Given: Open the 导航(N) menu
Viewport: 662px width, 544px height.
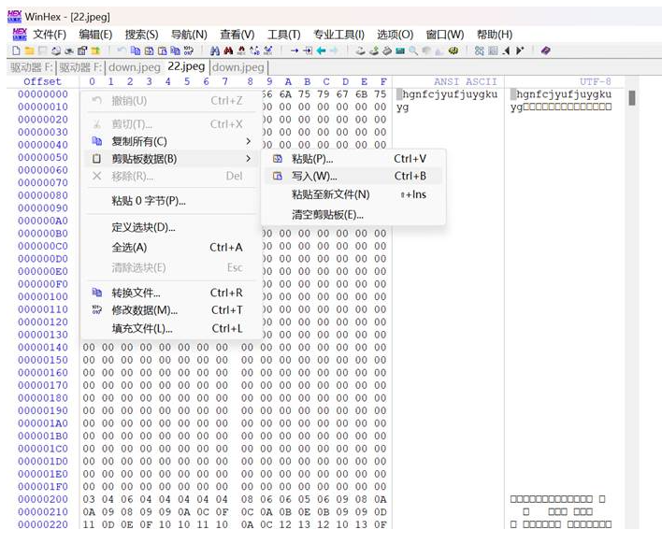Looking at the screenshot, I should coord(189,35).
